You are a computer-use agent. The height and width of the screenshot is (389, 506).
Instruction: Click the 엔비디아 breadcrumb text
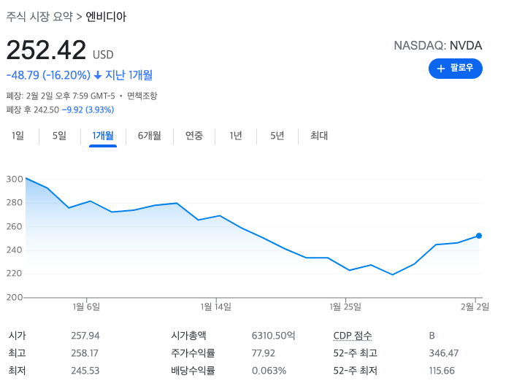(106, 17)
